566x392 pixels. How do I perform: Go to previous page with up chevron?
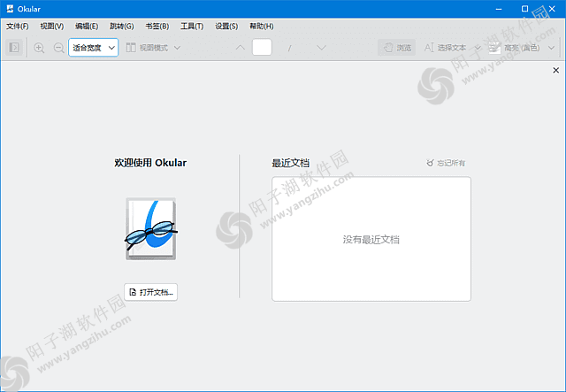tap(240, 48)
